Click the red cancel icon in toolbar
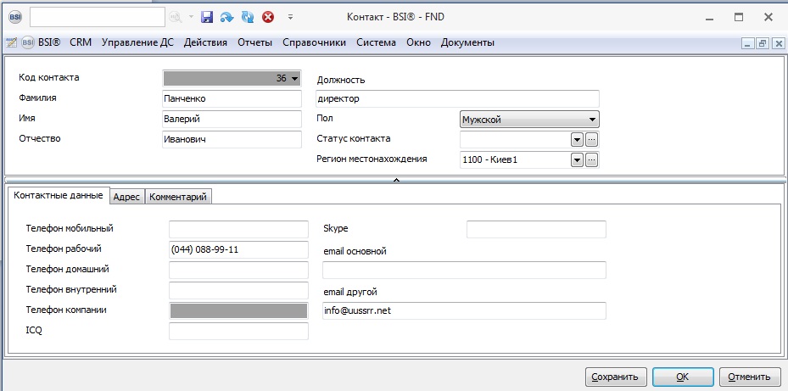 pos(268,16)
